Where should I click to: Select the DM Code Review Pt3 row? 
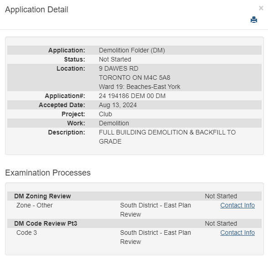pos(134,223)
